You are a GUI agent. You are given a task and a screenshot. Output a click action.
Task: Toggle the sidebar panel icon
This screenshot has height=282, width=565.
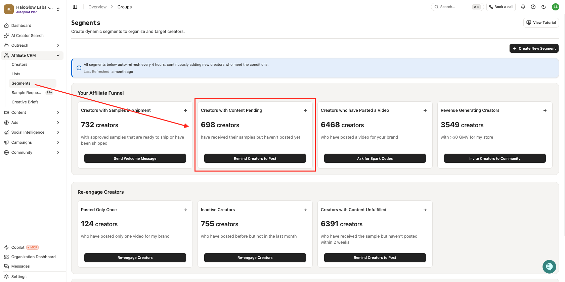75,7
